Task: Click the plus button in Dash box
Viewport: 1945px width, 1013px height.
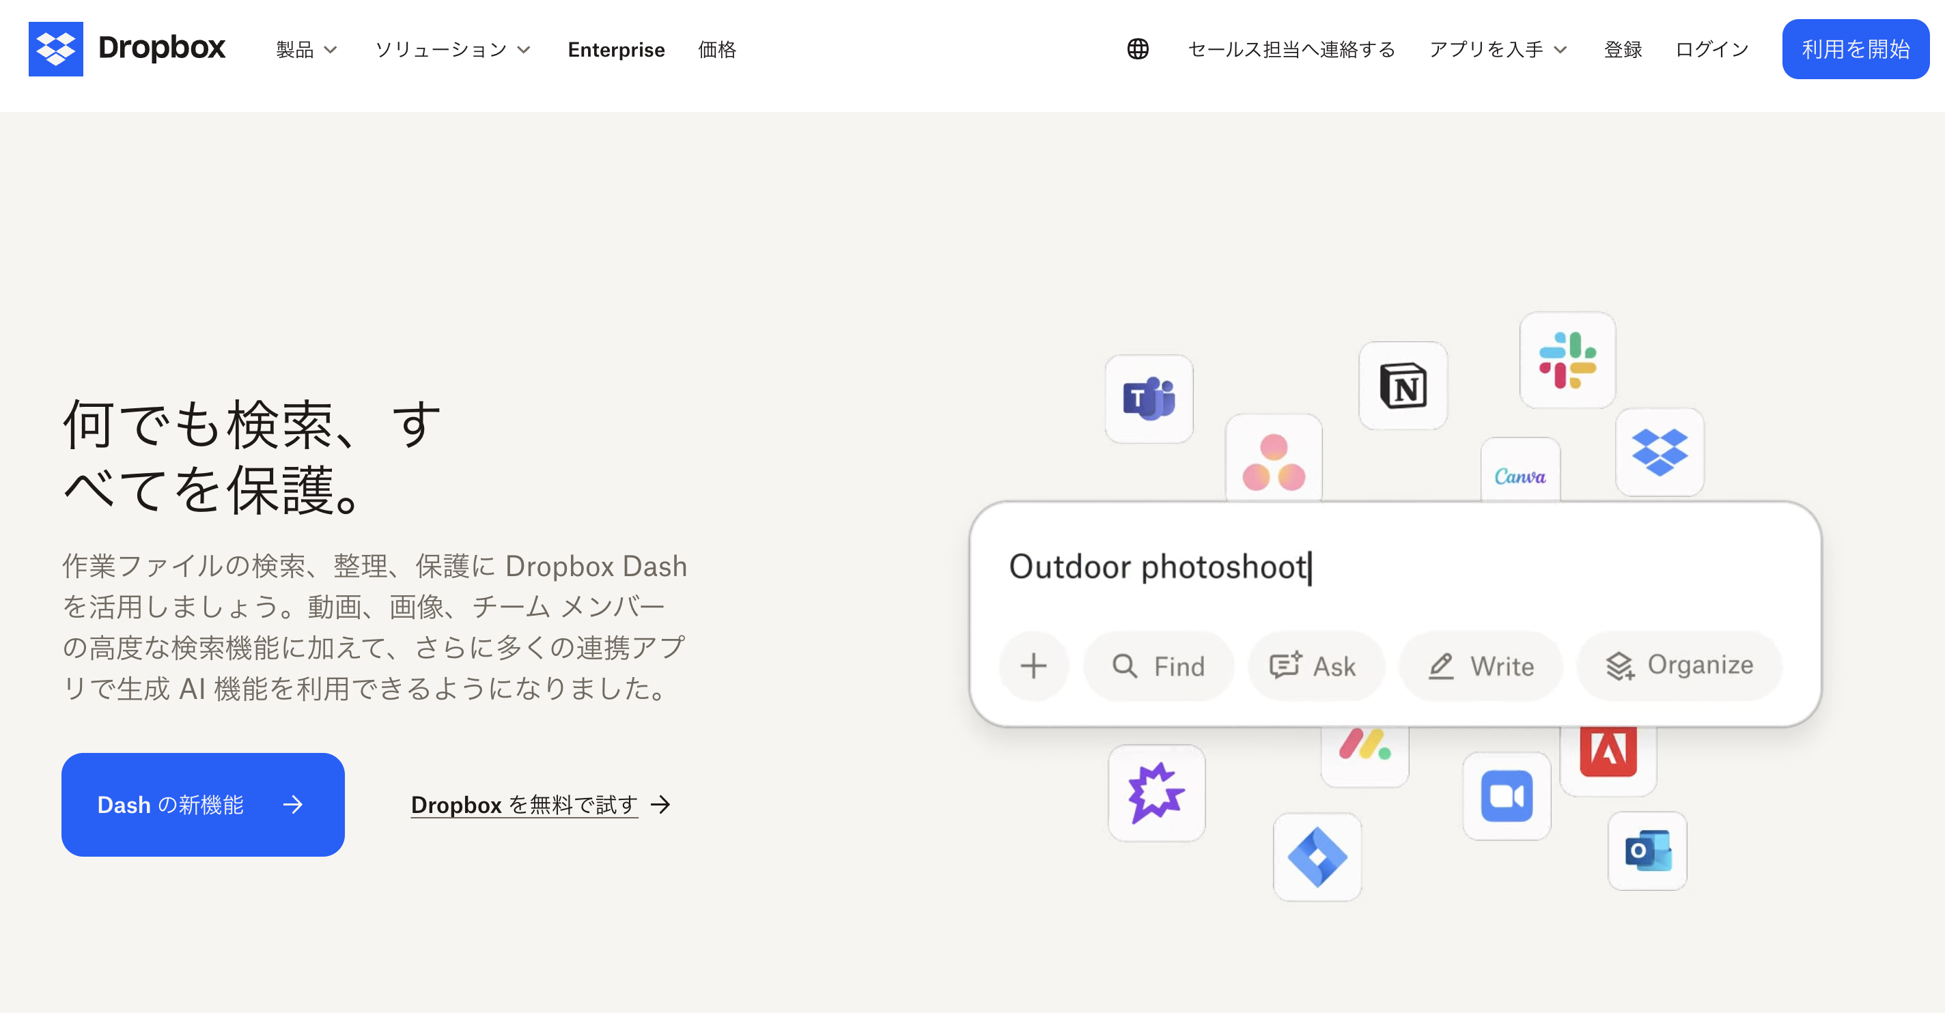Action: tap(1034, 666)
